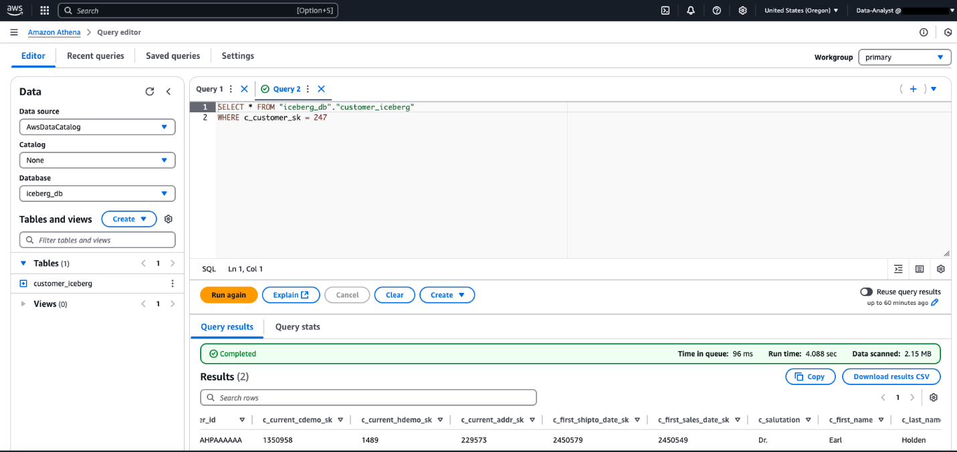Switch to the Settings tab
Screen dimensions: 957x452
[x=238, y=56]
